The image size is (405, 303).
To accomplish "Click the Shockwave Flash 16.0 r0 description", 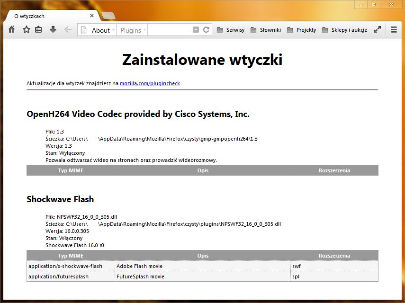I will (x=75, y=245).
